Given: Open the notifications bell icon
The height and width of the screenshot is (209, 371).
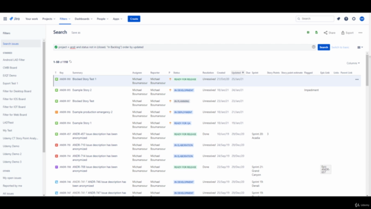Looking at the screenshot, I should [339, 19].
